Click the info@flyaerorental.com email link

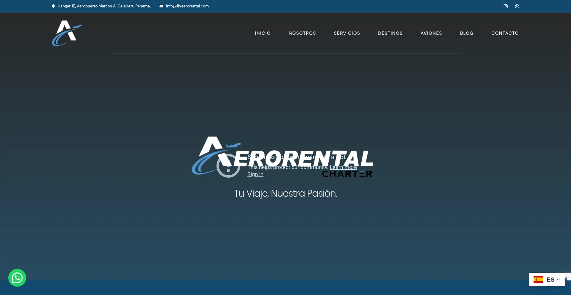[187, 6]
